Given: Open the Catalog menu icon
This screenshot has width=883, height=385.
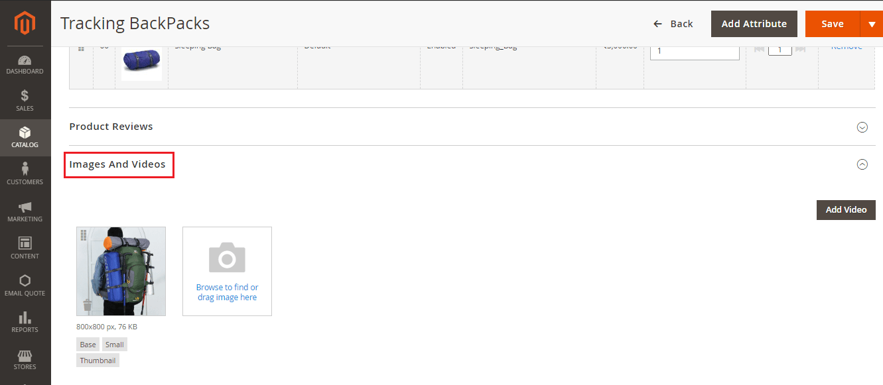Looking at the screenshot, I should pos(25,133).
